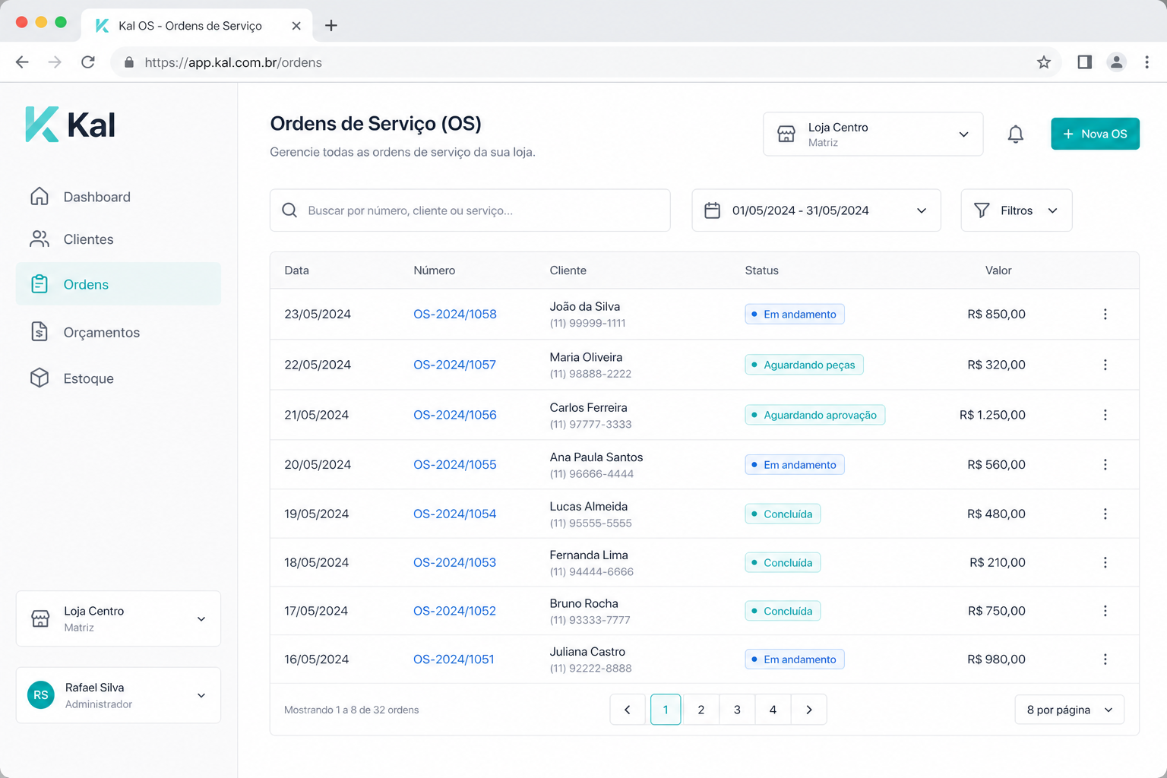
Task: Click the Kal logo
Action: (x=70, y=125)
